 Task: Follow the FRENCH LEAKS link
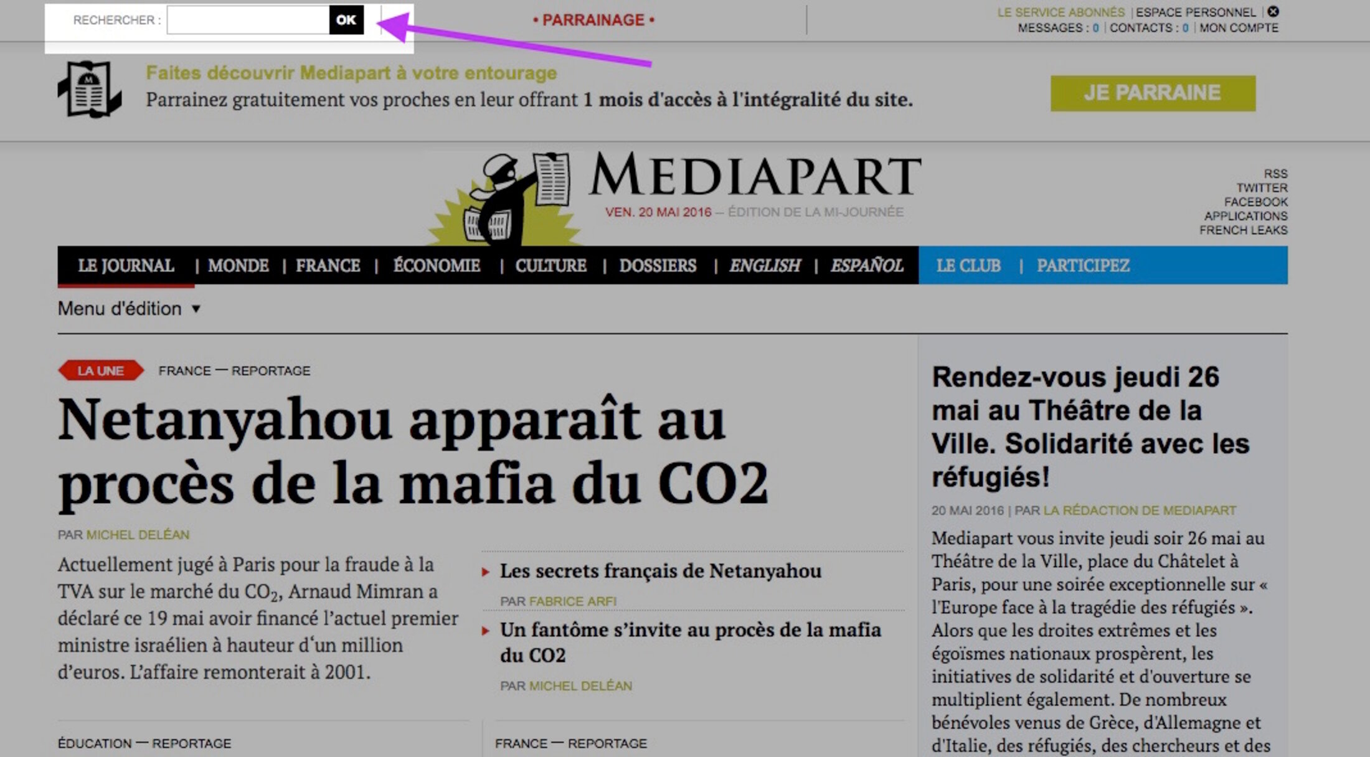(x=1244, y=230)
